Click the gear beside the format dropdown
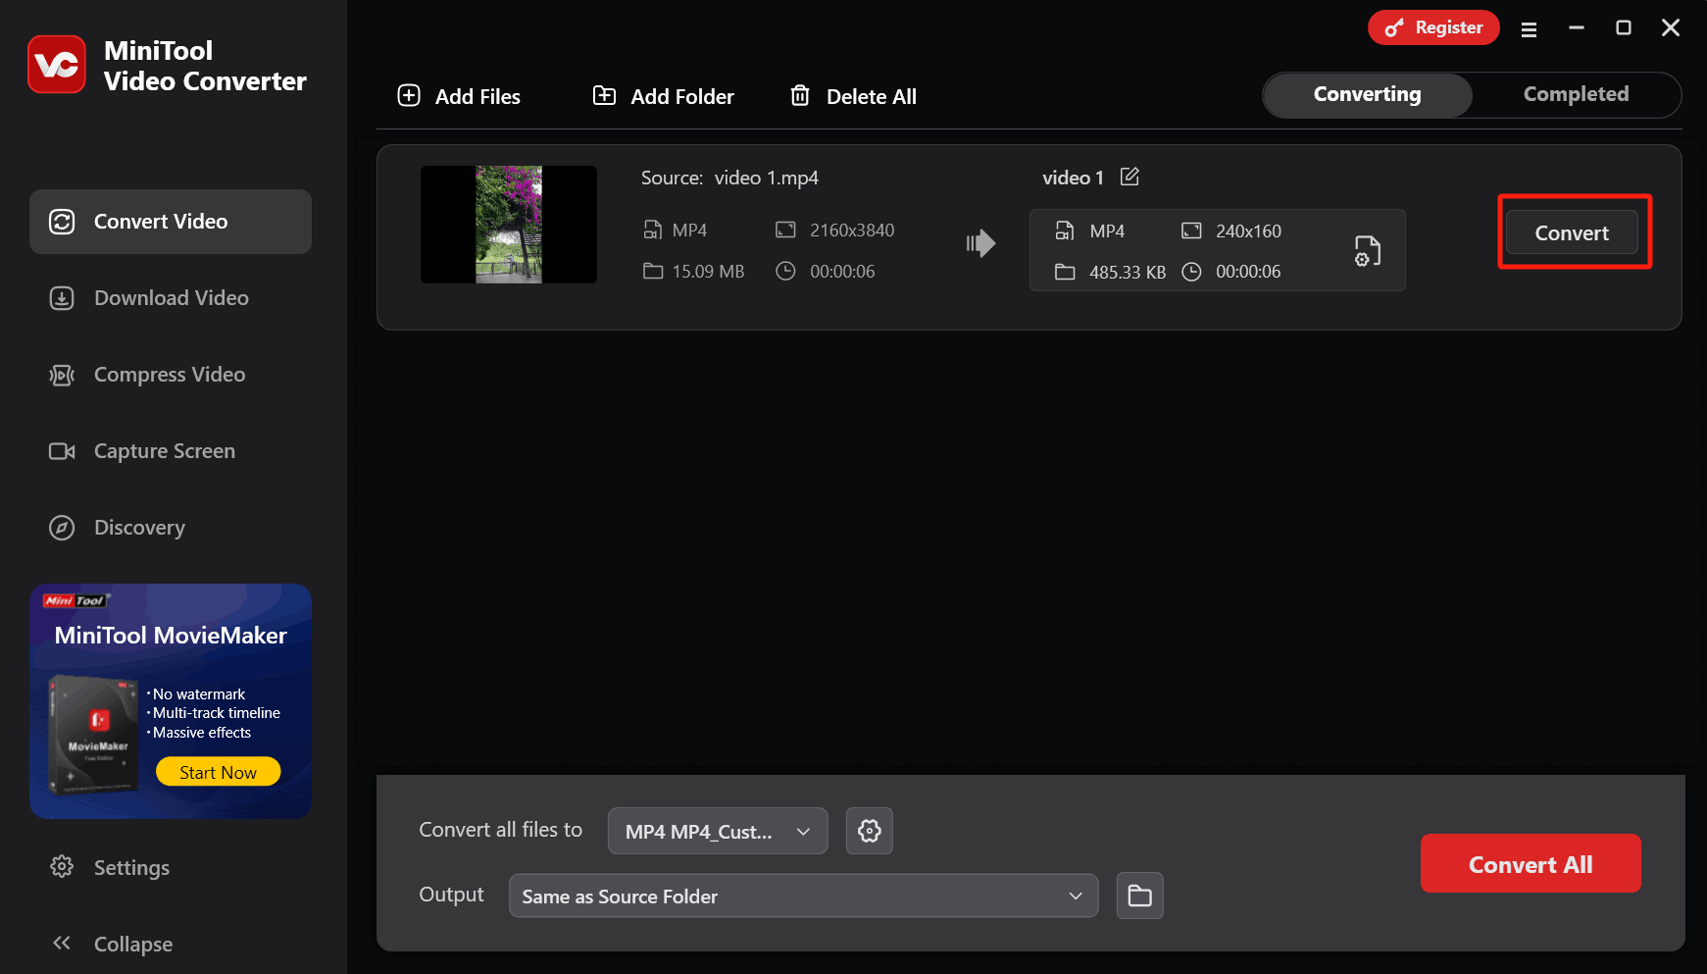The width and height of the screenshot is (1707, 974). pos(869,831)
